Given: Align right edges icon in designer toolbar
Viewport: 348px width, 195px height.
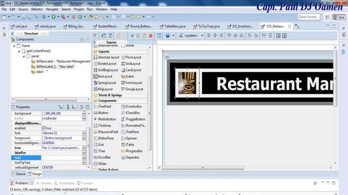Looking at the screenshot, I should (221, 36).
